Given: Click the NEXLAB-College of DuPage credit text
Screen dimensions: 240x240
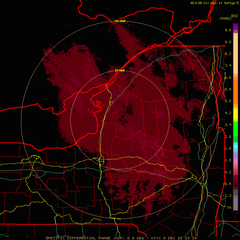Looking at the screenshot, I should [x=213, y=3].
